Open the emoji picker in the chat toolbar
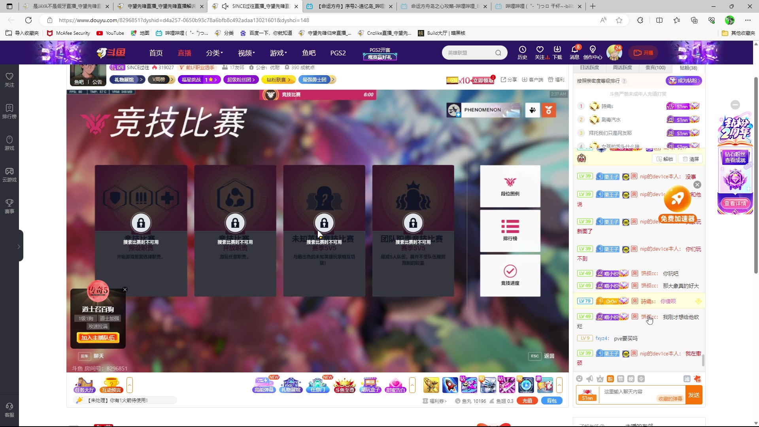Viewport: 759px width, 427px height. point(580,378)
